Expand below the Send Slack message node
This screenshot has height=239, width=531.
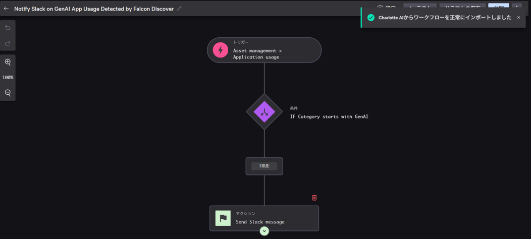[264, 231]
